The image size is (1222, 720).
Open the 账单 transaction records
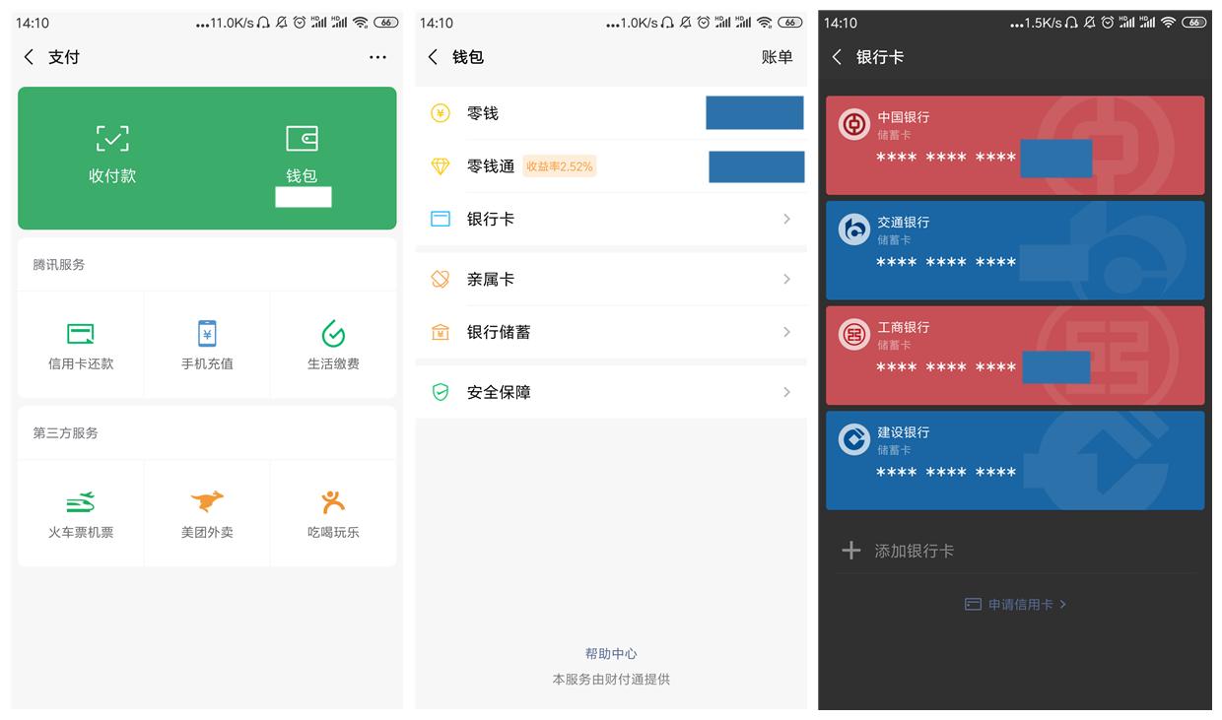[778, 57]
